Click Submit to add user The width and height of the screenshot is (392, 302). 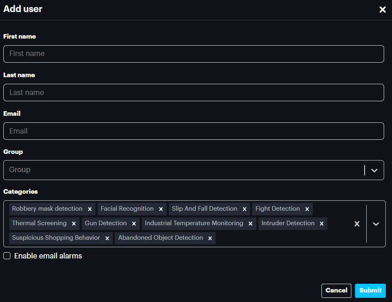point(370,290)
